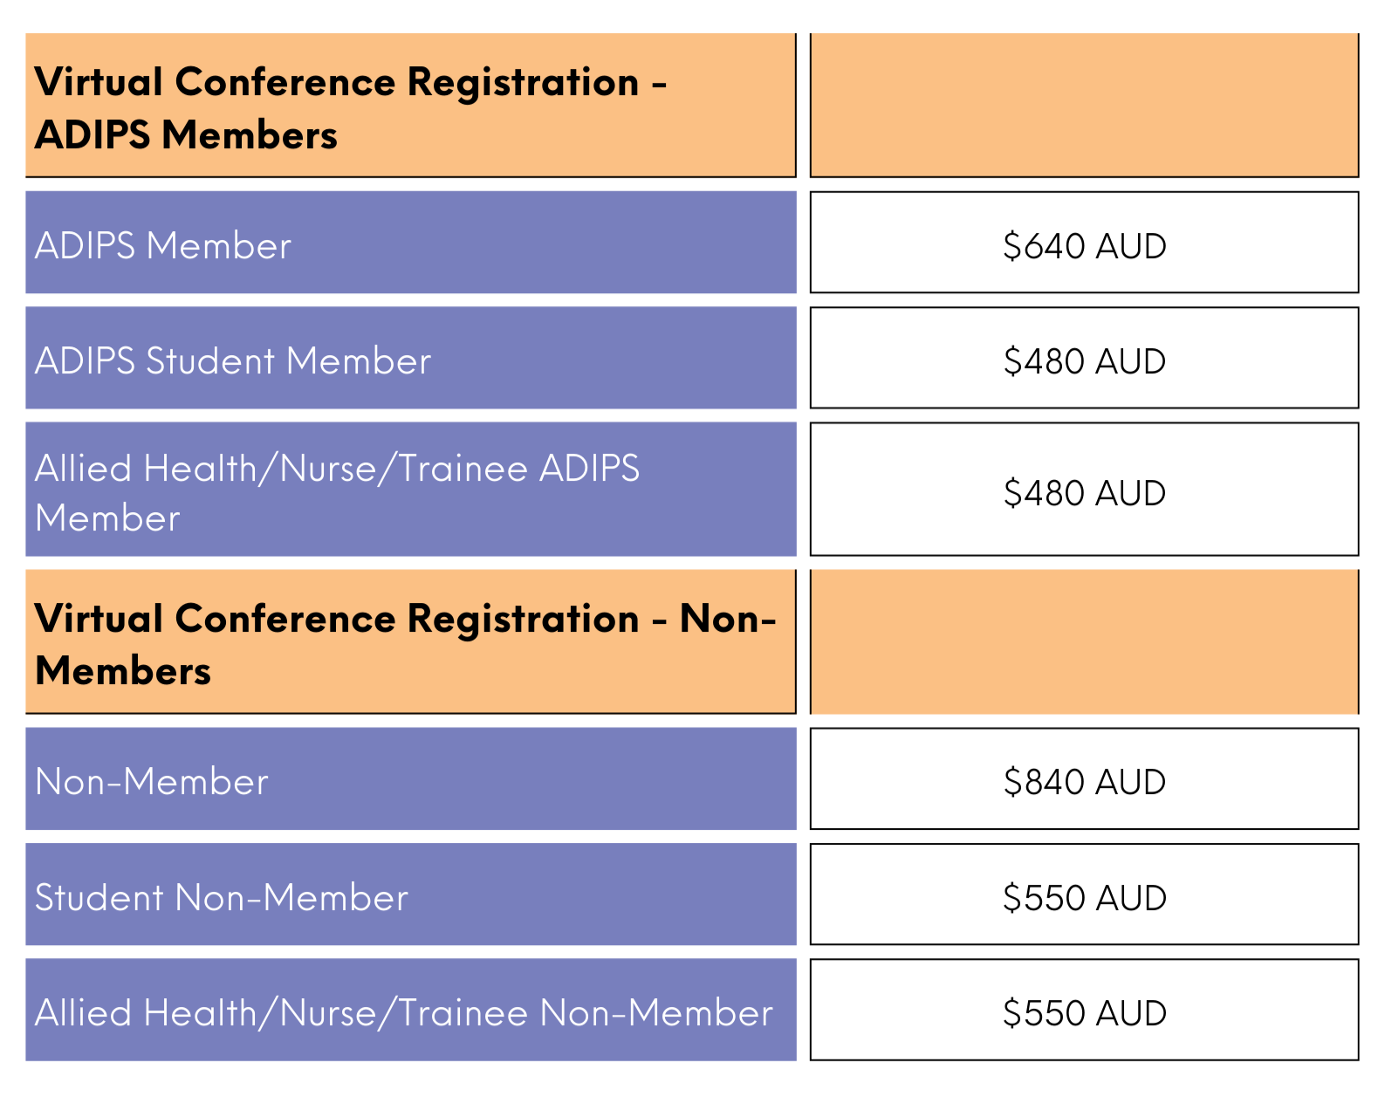Select the Allied Health/Nurse/Trainee Non-Member label
Image resolution: width=1385 pixels, height=1110 pixels.
coord(404,1013)
